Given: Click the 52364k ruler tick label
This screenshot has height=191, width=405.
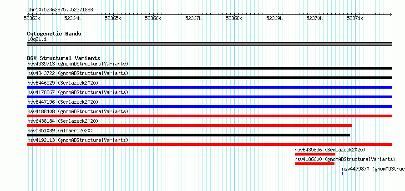Looking at the screenshot, I should pyautogui.click(x=72, y=18).
